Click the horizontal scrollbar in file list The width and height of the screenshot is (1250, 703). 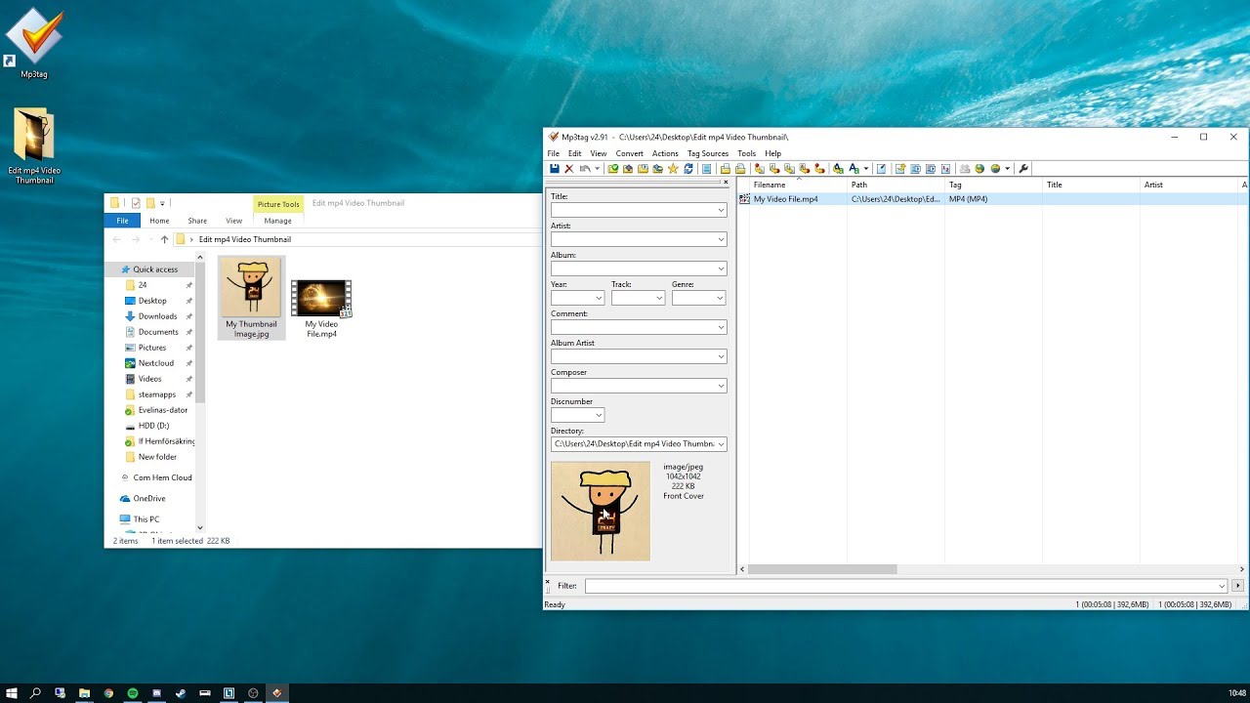[x=822, y=569]
